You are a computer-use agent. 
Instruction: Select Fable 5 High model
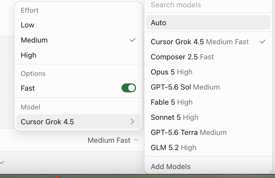(208, 102)
